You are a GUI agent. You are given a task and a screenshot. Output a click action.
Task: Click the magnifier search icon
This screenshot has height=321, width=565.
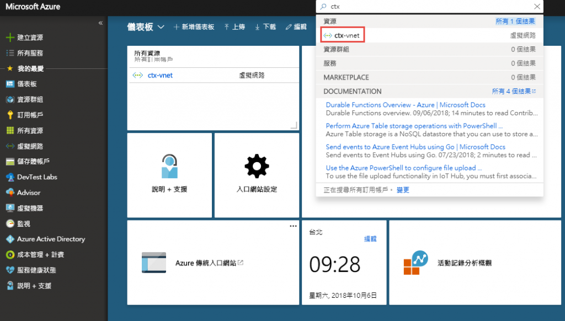coord(323,7)
